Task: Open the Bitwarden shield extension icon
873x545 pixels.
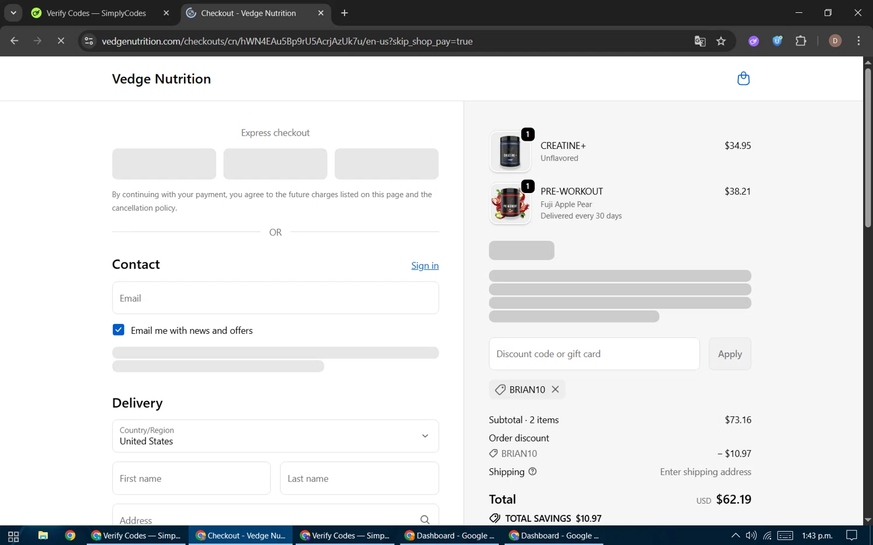Action: (777, 41)
